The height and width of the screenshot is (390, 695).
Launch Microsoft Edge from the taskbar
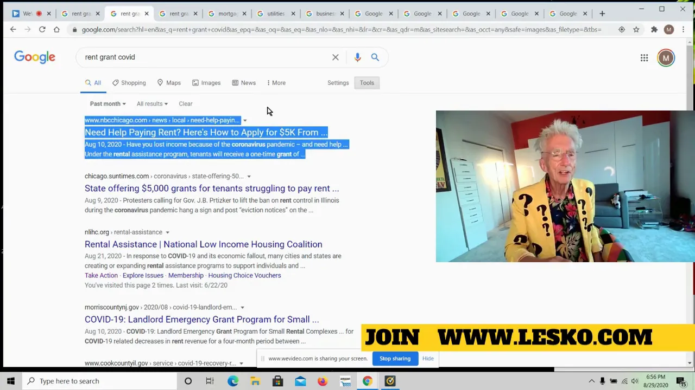click(x=232, y=381)
